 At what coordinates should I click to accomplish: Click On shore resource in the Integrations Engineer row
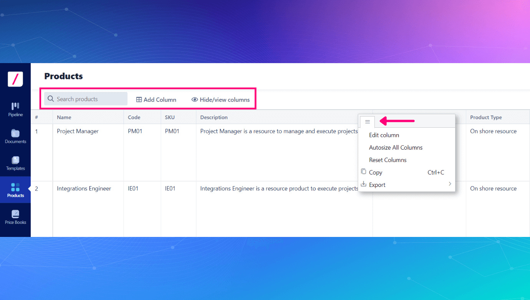pyautogui.click(x=493, y=188)
